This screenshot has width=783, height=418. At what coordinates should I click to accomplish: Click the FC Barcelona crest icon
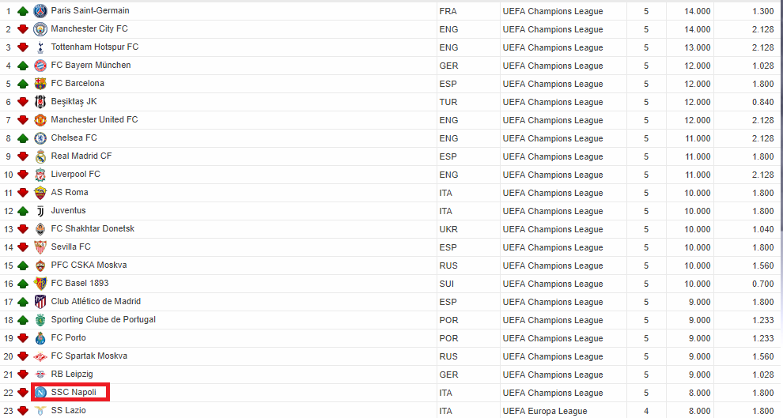pos(40,84)
